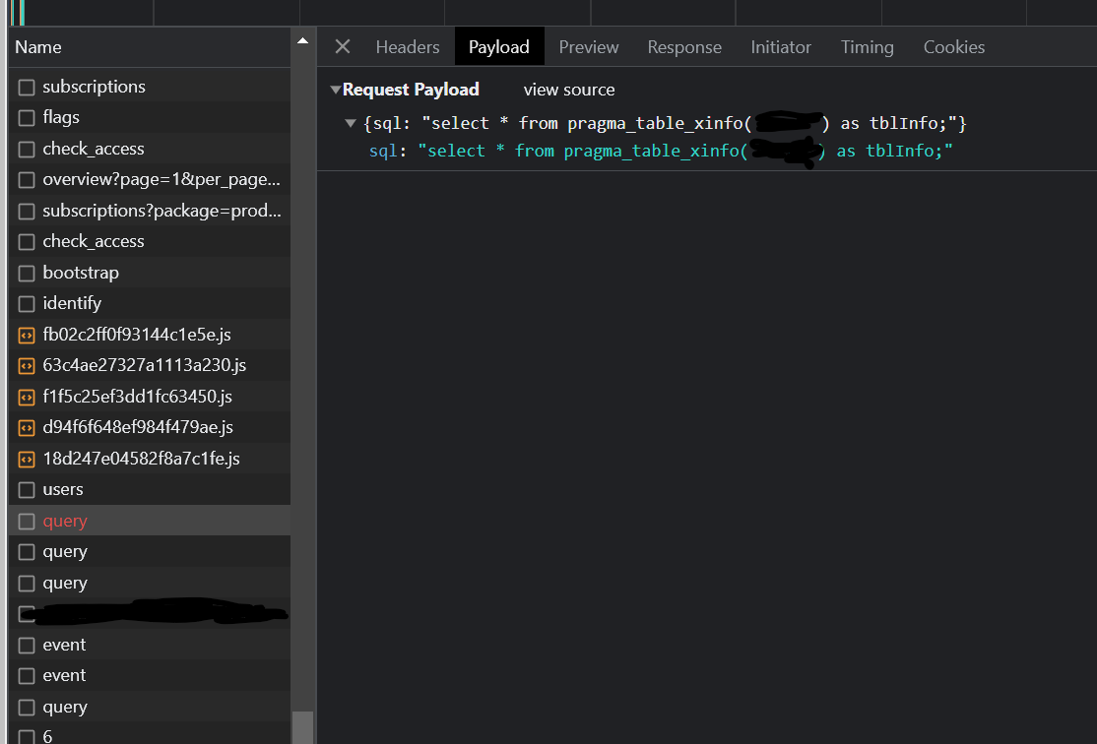Select the Payload tab
Image resolution: width=1097 pixels, height=744 pixels.
coord(499,47)
